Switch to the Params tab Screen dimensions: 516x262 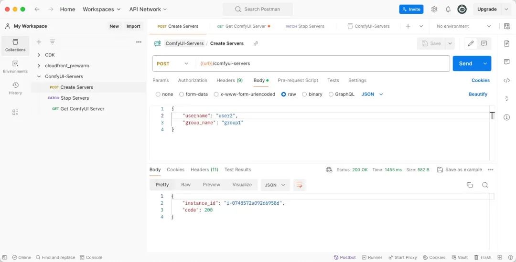[161, 81]
